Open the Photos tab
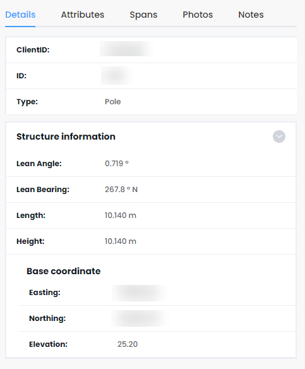Image resolution: width=305 pixels, height=369 pixels. point(198,15)
